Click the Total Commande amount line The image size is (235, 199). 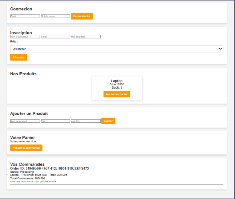coord(28,178)
